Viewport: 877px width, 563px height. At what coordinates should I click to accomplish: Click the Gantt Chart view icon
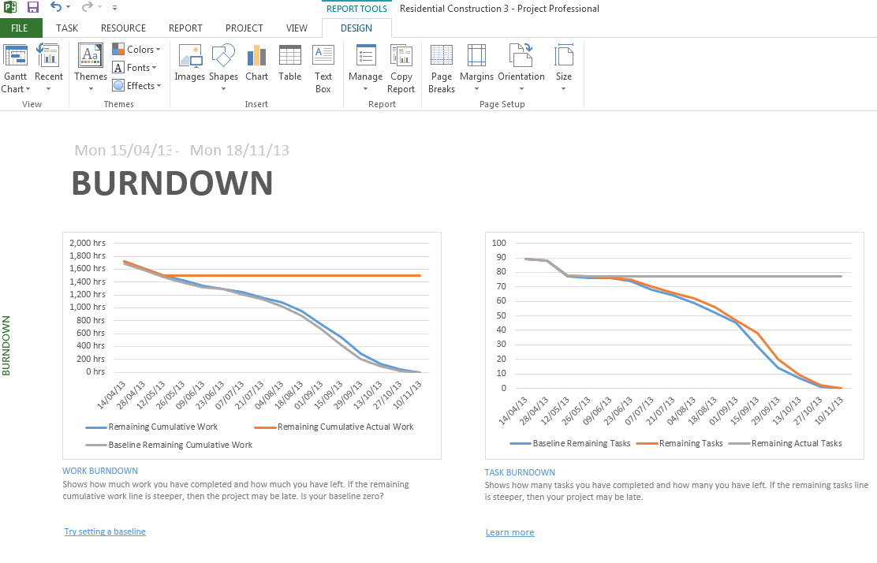15,56
